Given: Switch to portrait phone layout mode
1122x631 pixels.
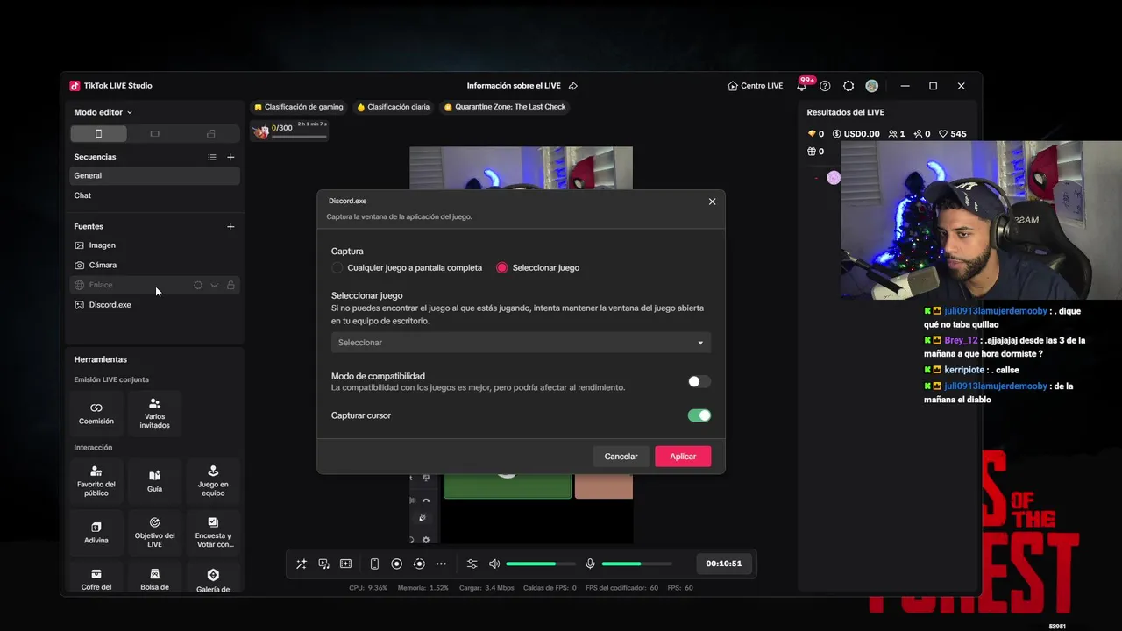Looking at the screenshot, I should pyautogui.click(x=98, y=134).
